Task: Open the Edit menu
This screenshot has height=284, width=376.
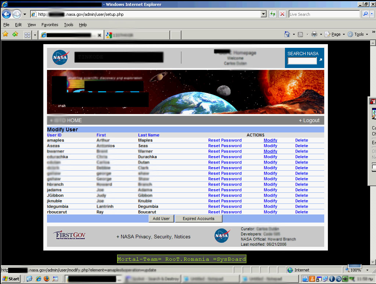Action: click(18, 25)
